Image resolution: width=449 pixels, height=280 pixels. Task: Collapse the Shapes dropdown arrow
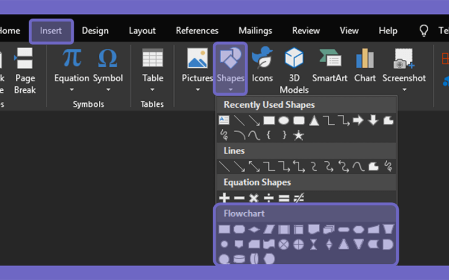pos(230,90)
